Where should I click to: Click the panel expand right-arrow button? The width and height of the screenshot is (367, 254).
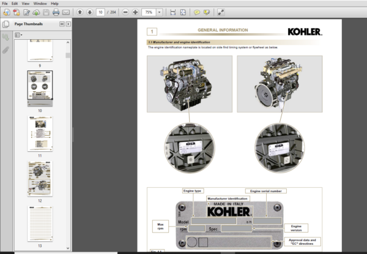pyautogui.click(x=68, y=24)
